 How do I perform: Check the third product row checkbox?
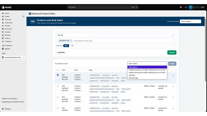[58, 97]
